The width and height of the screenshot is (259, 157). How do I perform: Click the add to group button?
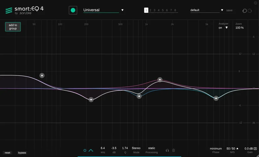(13, 27)
